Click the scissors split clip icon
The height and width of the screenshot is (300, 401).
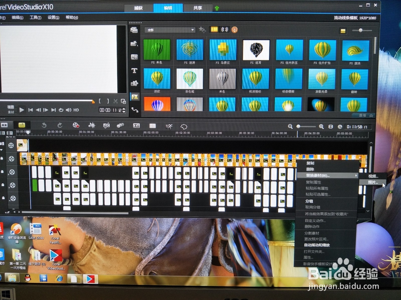(115, 101)
